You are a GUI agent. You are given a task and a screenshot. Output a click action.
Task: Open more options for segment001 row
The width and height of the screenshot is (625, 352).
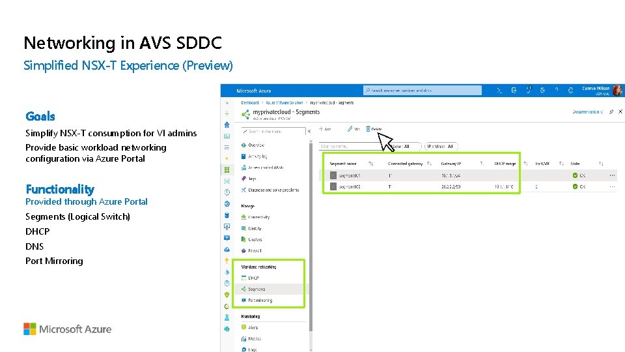(x=612, y=175)
